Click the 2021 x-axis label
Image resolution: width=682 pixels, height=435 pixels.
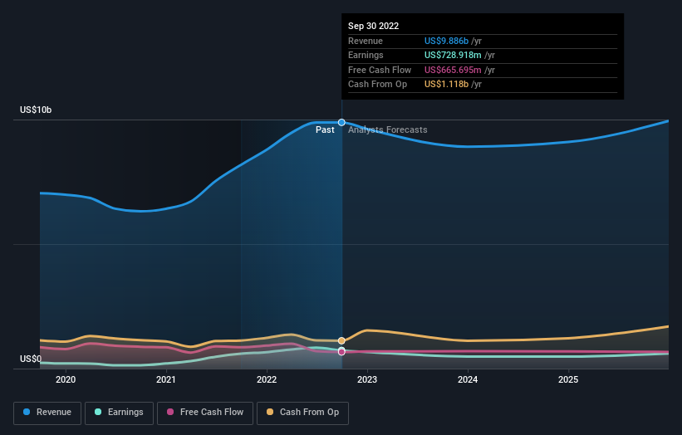166,380
